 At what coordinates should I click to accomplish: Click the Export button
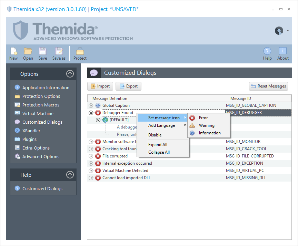[x=128, y=86]
